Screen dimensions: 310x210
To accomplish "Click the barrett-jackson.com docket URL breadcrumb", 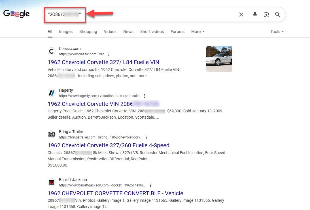I will (x=102, y=185).
